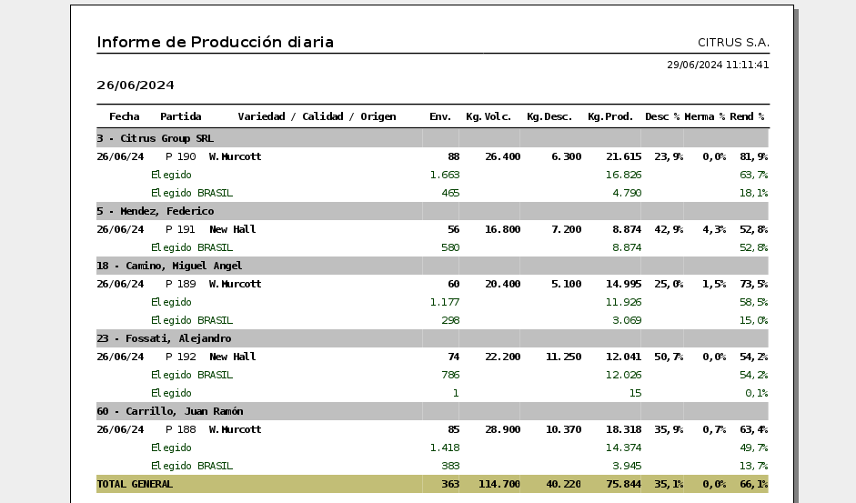Image resolution: width=856 pixels, height=503 pixels.
Task: Click the 'Rend %' column header
Action: 747,116
